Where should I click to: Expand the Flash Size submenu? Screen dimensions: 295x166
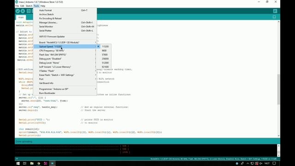(x=65, y=54)
